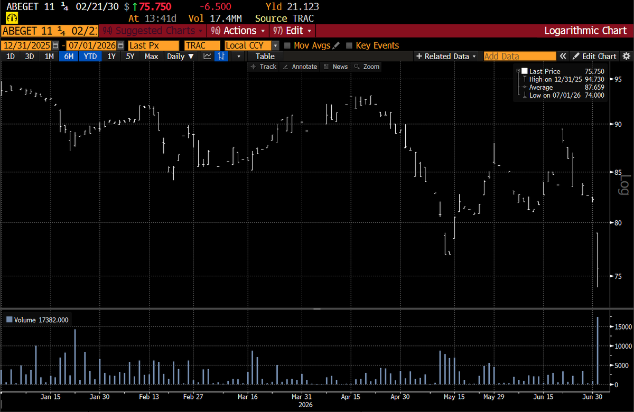Viewport: 634px width, 412px height.
Task: Activate the Zoom magnifier tool
Action: coord(367,67)
